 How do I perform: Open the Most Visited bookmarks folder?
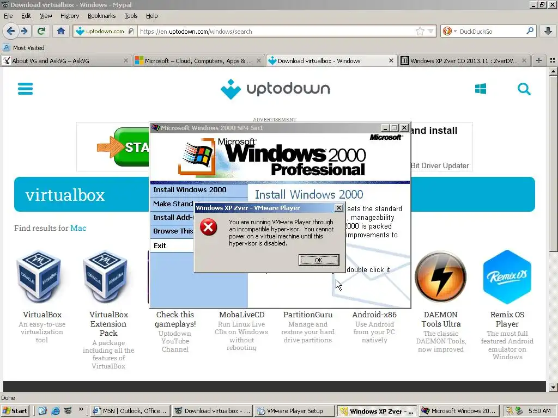[23, 48]
